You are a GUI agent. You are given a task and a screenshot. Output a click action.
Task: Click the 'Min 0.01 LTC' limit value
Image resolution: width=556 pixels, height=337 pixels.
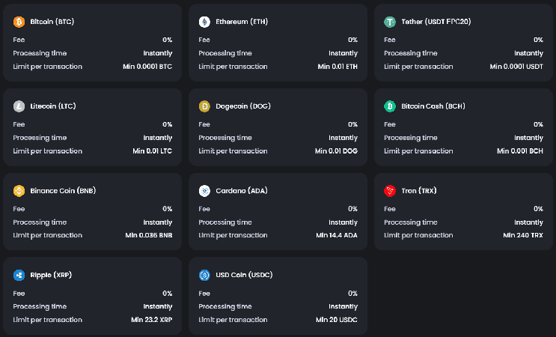pyautogui.click(x=153, y=151)
